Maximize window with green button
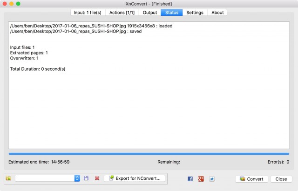The image size is (298, 191). pyautogui.click(x=18, y=4)
